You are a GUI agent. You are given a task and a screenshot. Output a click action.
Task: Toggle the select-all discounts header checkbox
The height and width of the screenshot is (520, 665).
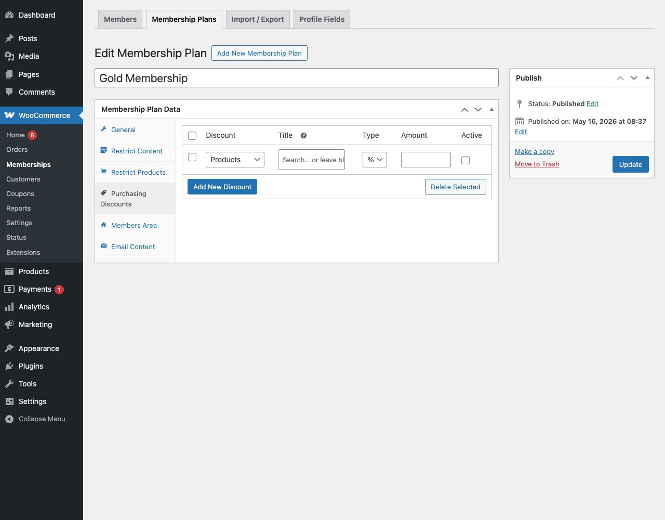click(192, 136)
